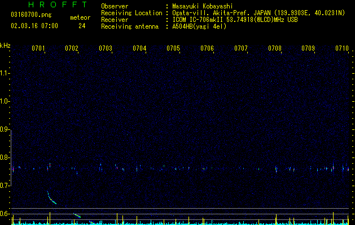Image resolution: width=355 pixels, height=225 pixels.
Task: Click the 0704 time marker
Action: (139, 48)
